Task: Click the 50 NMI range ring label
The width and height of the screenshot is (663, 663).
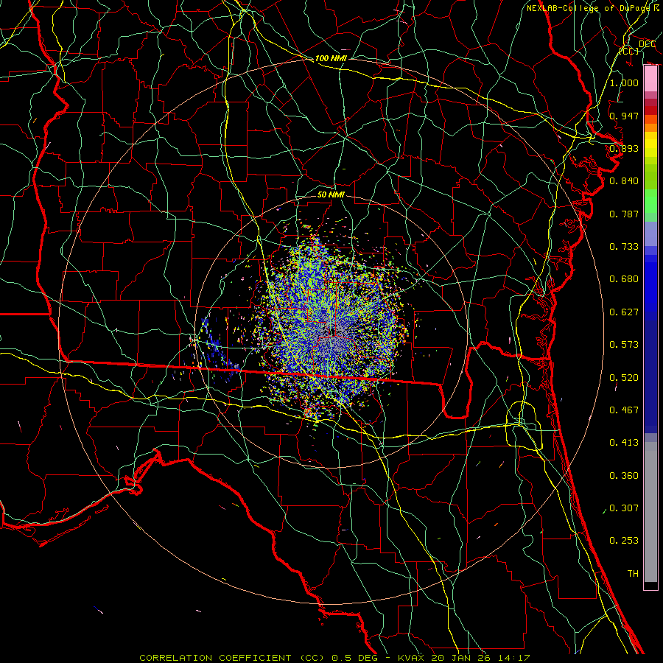Action: pyautogui.click(x=331, y=195)
